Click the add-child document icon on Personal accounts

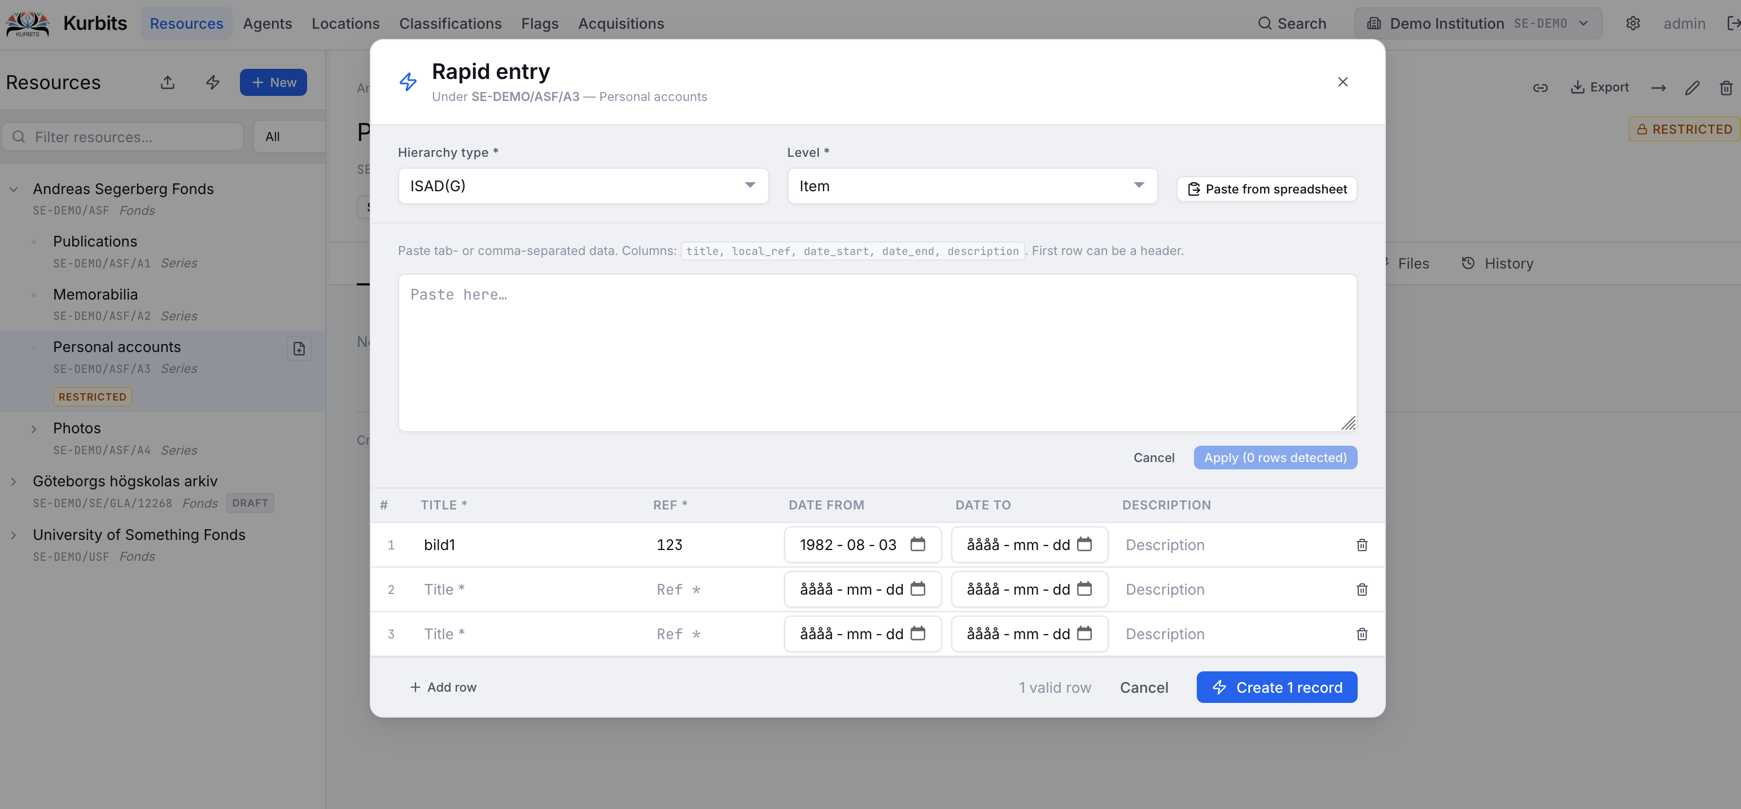(299, 349)
